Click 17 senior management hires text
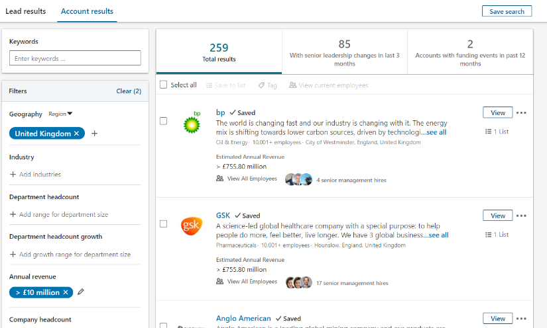 pos(352,283)
